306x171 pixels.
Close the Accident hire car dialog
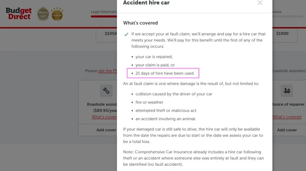tap(260, 3)
